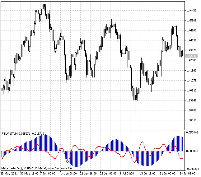Viewport: 201px width, 177px height.
Task: Click the 6 Jul 08:00 time label
Action: pyautogui.click(x=127, y=174)
